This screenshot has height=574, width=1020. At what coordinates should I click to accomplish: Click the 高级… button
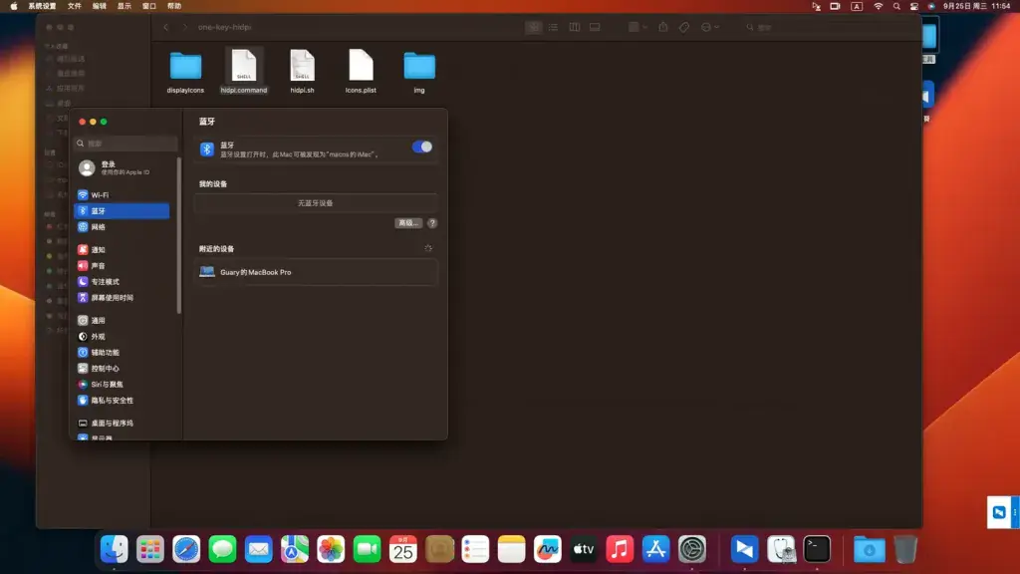click(408, 223)
